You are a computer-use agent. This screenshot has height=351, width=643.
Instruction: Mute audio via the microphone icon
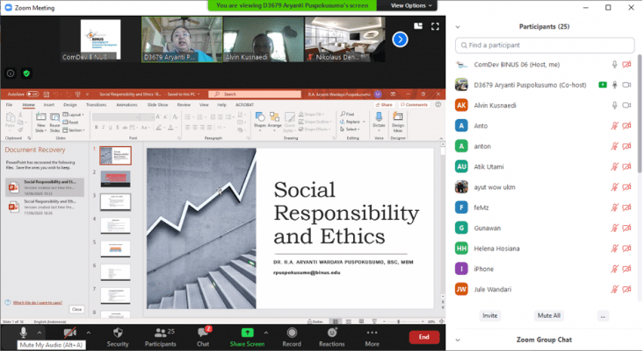24,332
